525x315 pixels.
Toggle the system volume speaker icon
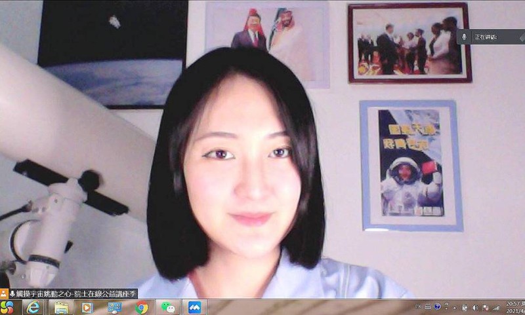coord(475,307)
